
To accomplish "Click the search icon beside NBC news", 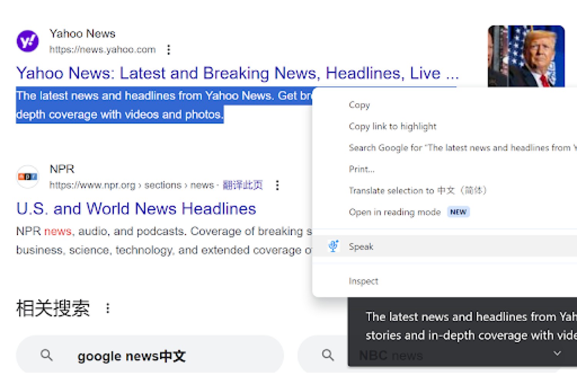I will (x=328, y=355).
